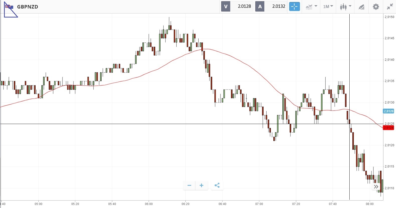Click the 06:00 time axis label
The height and width of the screenshot is (208, 396).
[x=149, y=204]
